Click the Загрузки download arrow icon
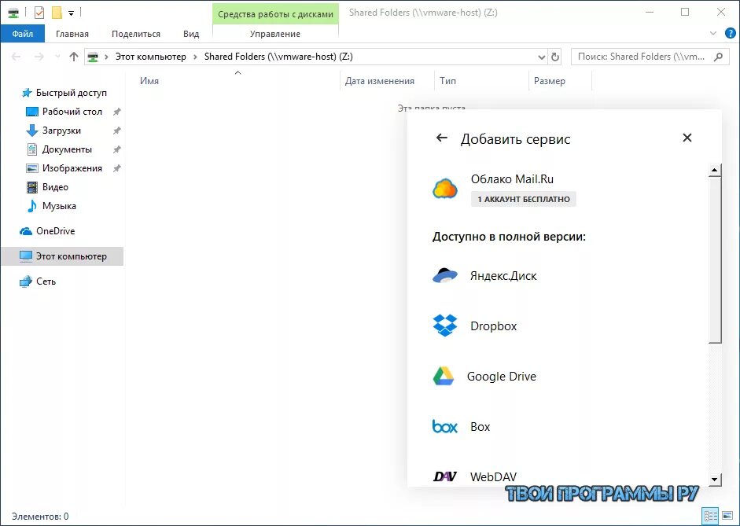Screen dimensions: 740x526 (x=32, y=131)
